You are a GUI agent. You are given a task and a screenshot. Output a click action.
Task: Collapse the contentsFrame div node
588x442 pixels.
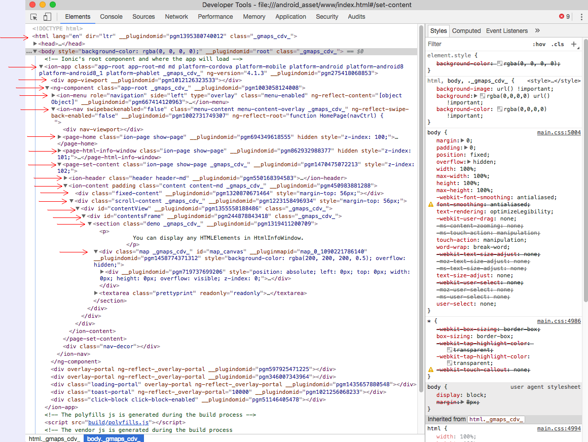(84, 216)
